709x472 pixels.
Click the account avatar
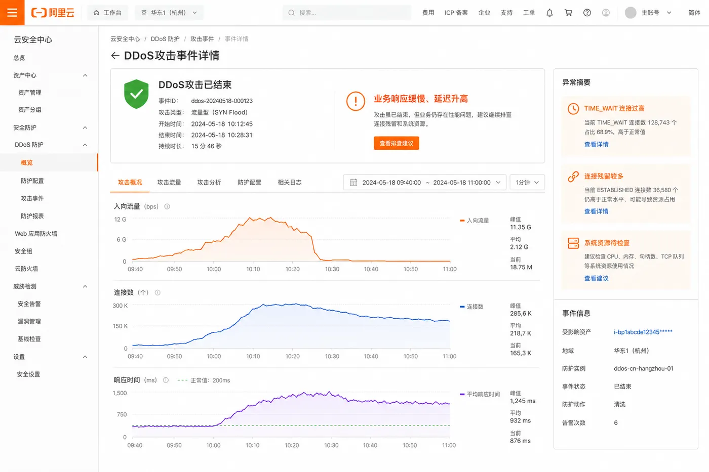631,13
